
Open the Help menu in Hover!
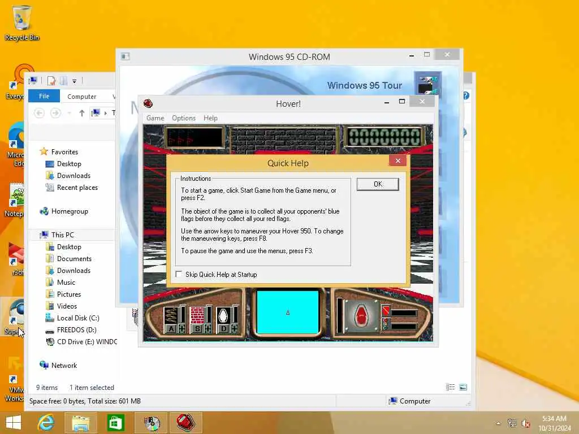pyautogui.click(x=210, y=118)
